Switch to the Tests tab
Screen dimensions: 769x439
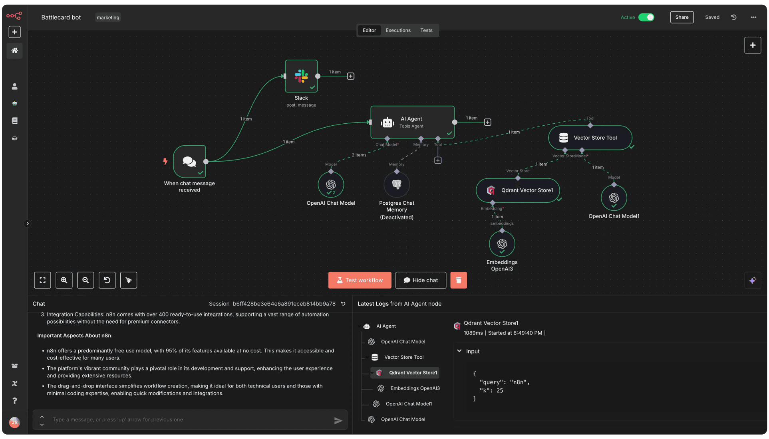pyautogui.click(x=426, y=30)
